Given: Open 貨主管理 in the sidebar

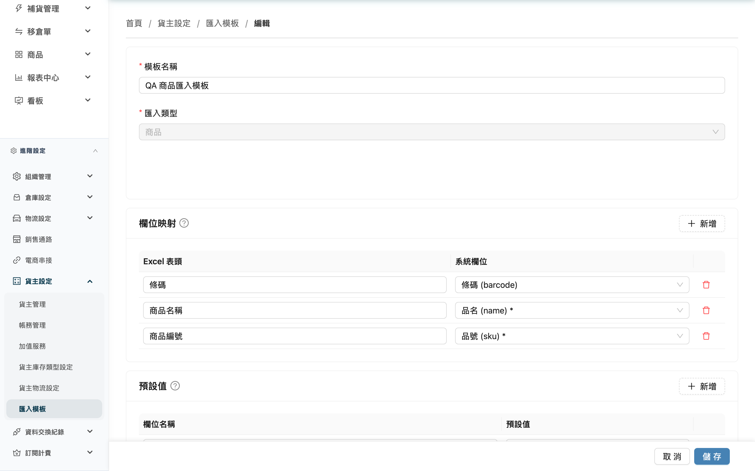Looking at the screenshot, I should 54,304.
